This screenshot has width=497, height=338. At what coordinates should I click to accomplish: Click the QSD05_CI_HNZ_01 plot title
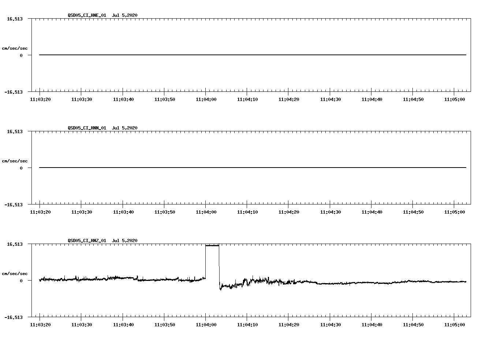pyautogui.click(x=102, y=240)
